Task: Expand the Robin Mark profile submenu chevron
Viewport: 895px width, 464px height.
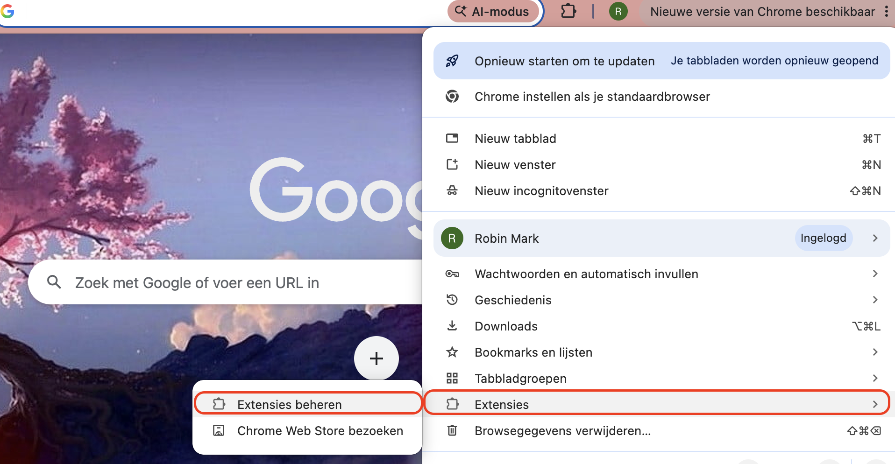Action: (875, 238)
